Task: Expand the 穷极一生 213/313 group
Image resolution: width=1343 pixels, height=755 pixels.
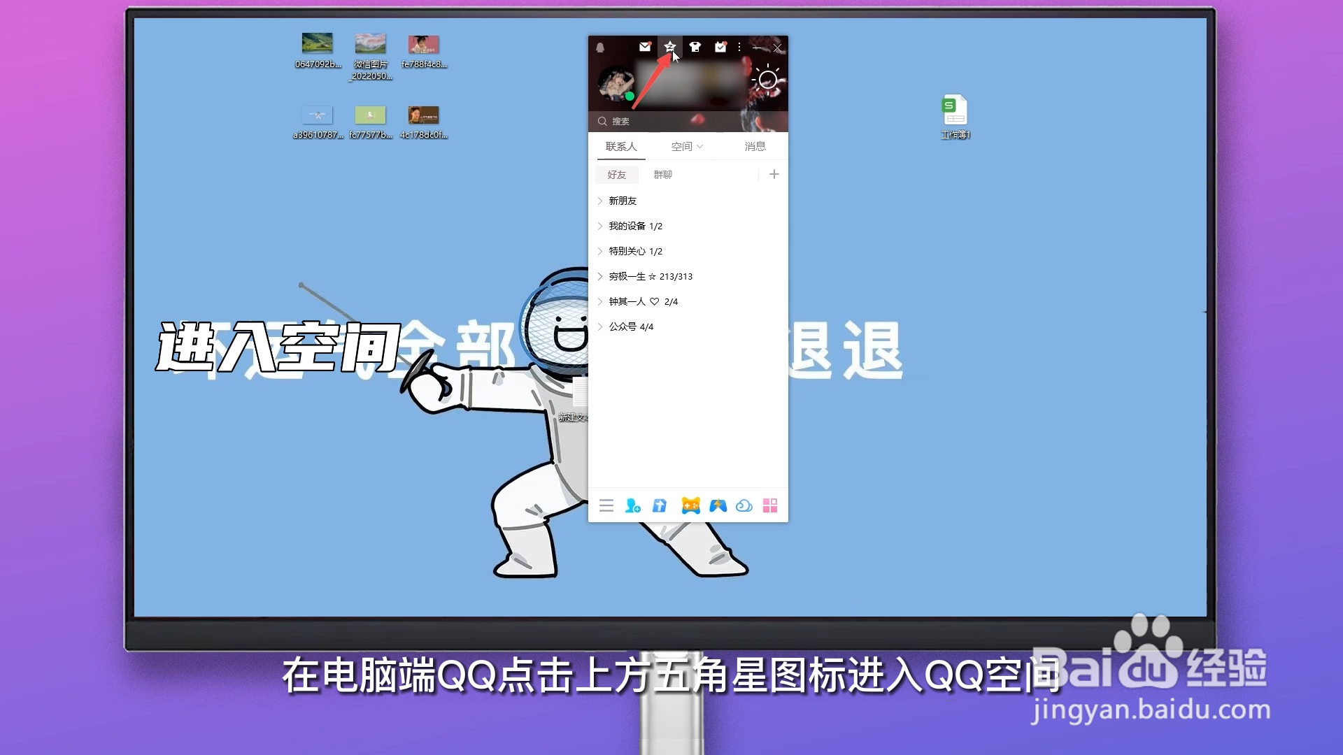Action: (688, 276)
